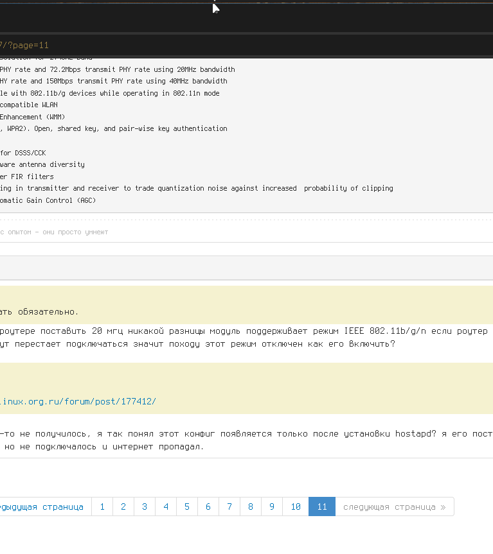Go to page 8 in pagination
Image resolution: width=493 pixels, height=554 pixels.
251,506
